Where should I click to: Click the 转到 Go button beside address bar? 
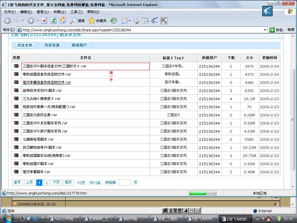click(x=276, y=30)
